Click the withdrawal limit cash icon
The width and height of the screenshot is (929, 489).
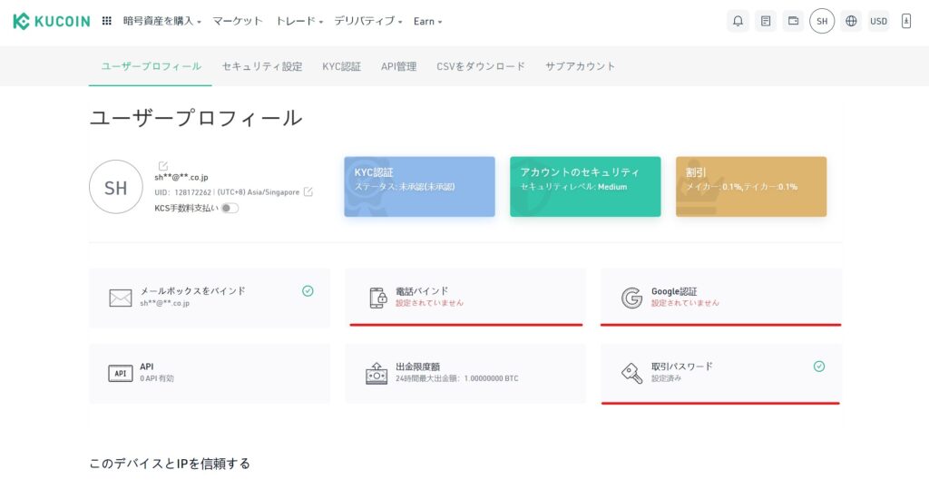point(376,374)
